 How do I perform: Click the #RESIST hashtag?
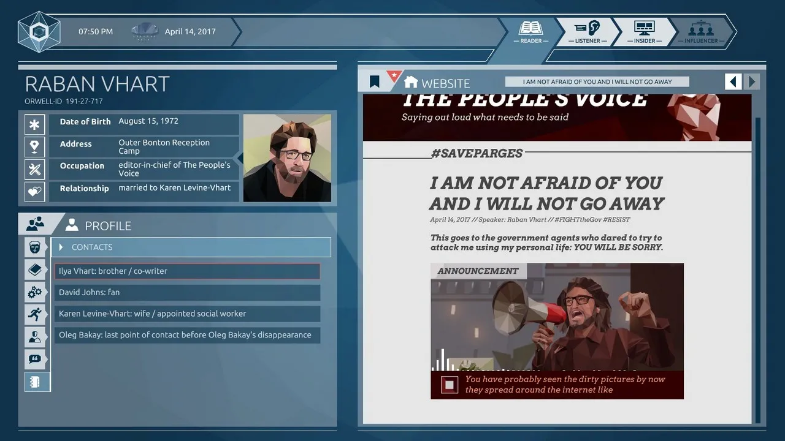tap(616, 219)
